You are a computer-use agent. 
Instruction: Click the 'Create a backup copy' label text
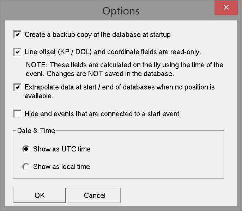point(97,35)
